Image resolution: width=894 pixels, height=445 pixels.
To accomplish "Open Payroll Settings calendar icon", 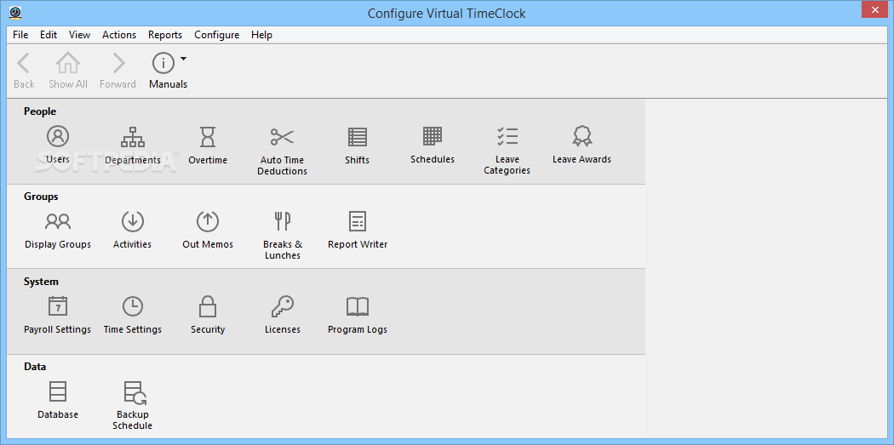I will click(58, 306).
